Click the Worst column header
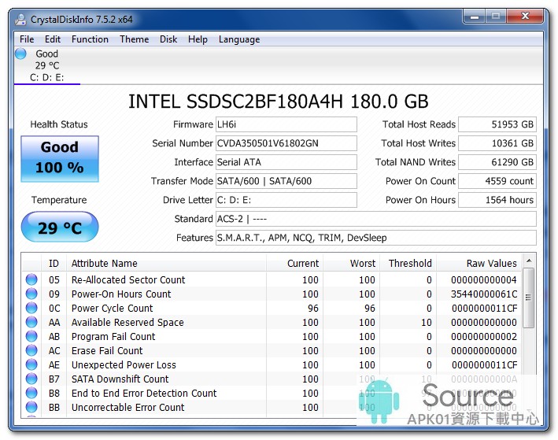 [352, 263]
